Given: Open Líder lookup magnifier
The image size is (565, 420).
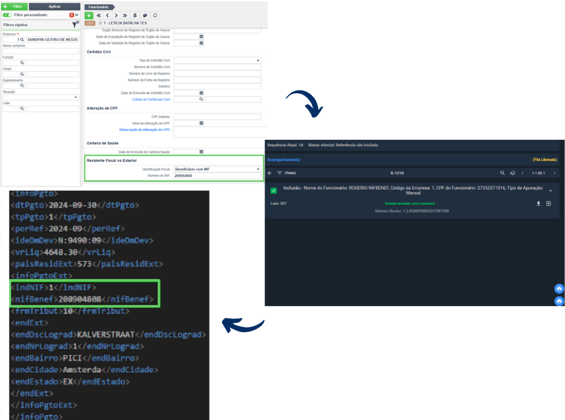Looking at the screenshot, I should click(22, 109).
